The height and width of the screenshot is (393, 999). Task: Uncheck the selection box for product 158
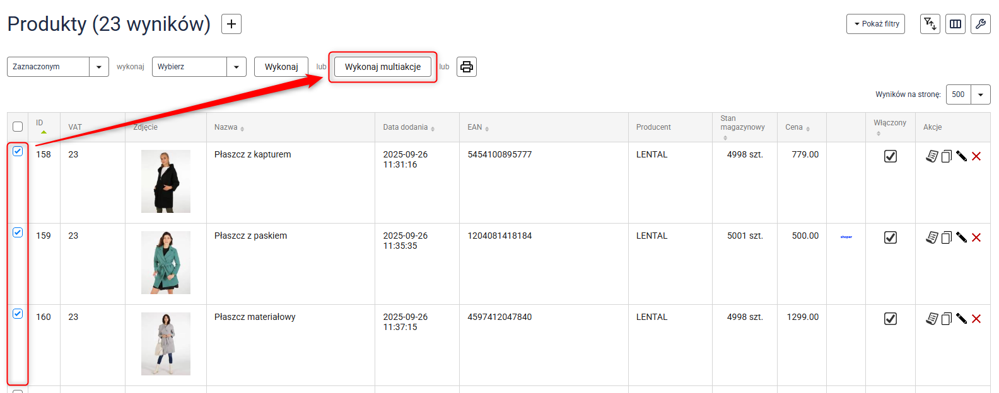point(18,151)
